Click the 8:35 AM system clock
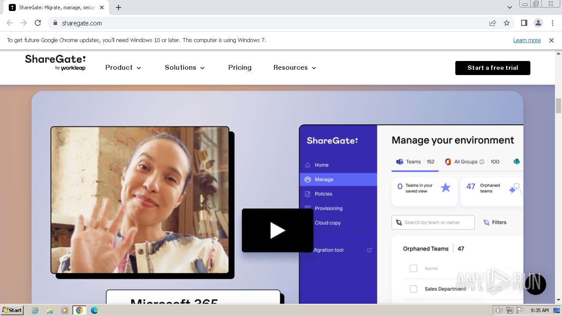 (x=540, y=310)
